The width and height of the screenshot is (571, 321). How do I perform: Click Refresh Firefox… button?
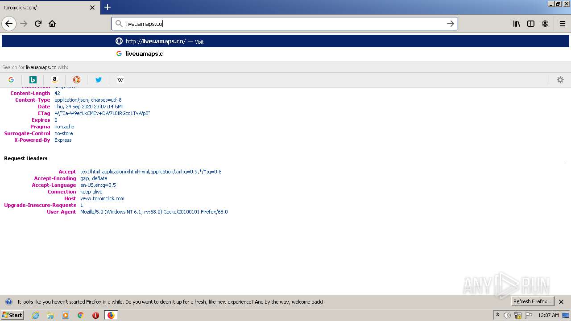[532, 301]
